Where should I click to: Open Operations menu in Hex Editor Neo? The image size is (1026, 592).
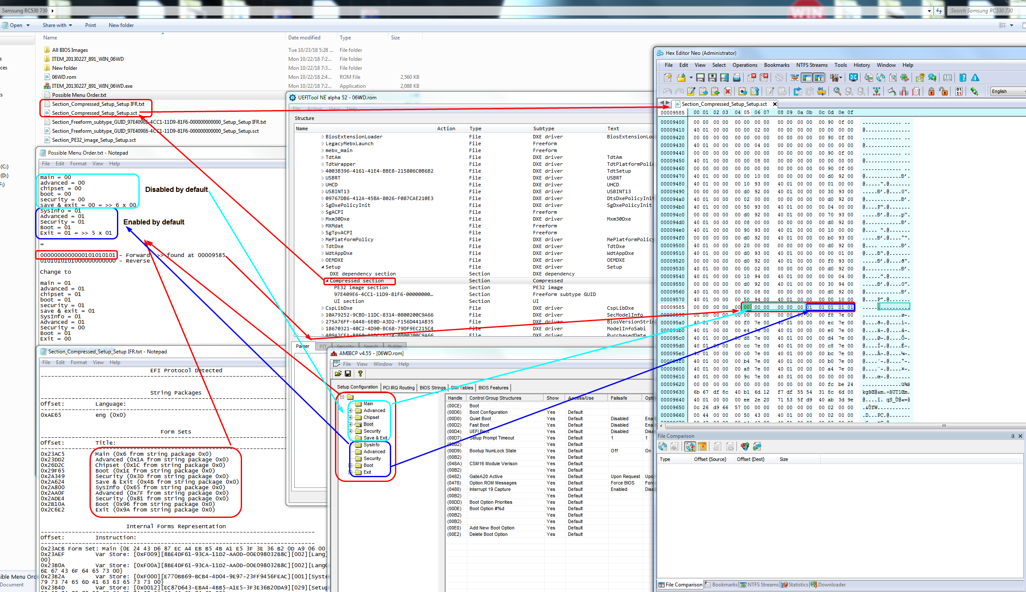click(745, 65)
